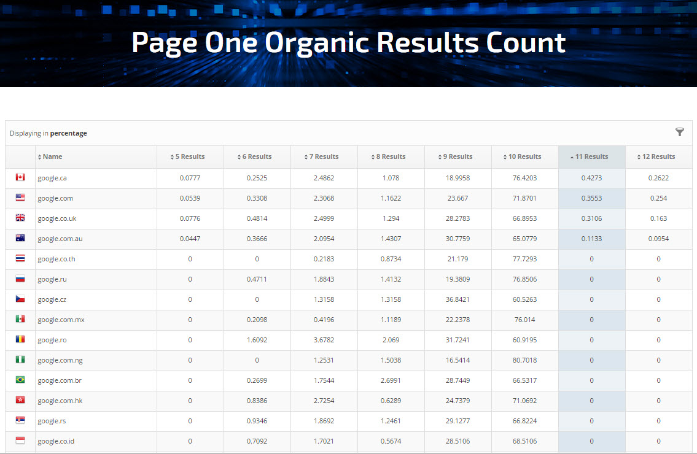Click the 0.2622 value for google.ca
Image resolution: width=697 pixels, height=454 pixels.
tap(658, 178)
